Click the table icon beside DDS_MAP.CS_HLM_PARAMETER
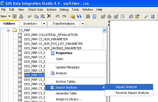158x102 pixels. click(20, 39)
